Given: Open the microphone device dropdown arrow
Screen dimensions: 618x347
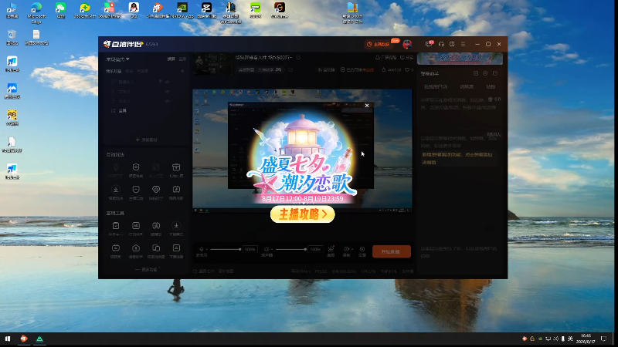Looking at the screenshot, I should pos(206,249).
